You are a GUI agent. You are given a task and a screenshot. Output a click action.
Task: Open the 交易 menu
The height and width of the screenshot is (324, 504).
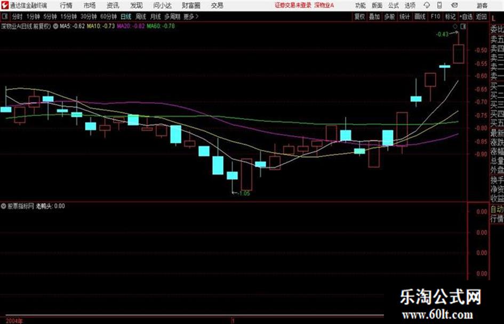pos(217,5)
